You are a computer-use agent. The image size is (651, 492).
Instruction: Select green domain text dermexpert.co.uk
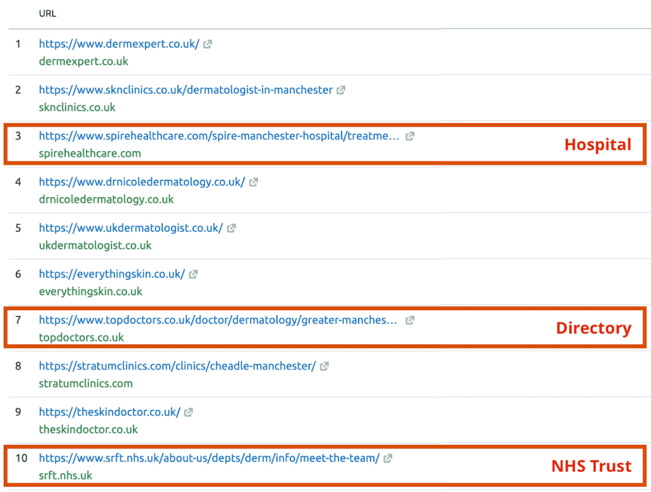pyautogui.click(x=83, y=62)
